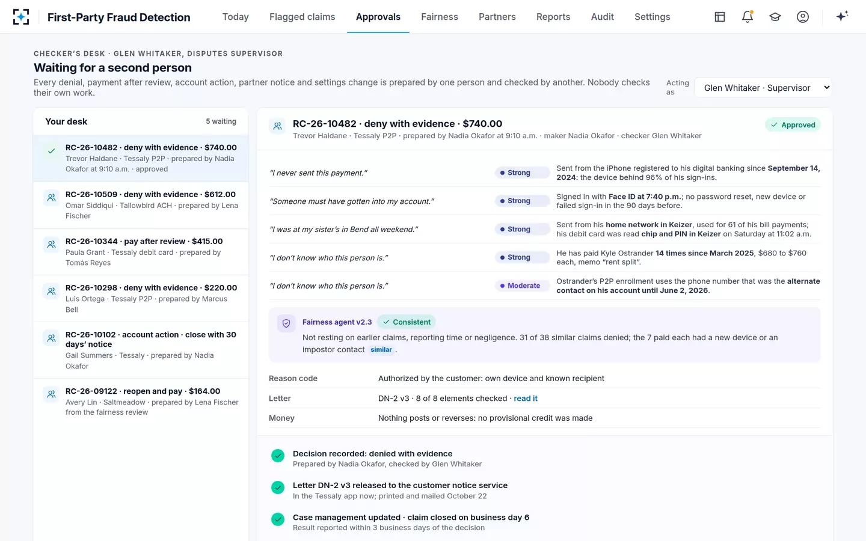The height and width of the screenshot is (541, 866).
Task: Click the Reason code value text
Action: point(491,379)
